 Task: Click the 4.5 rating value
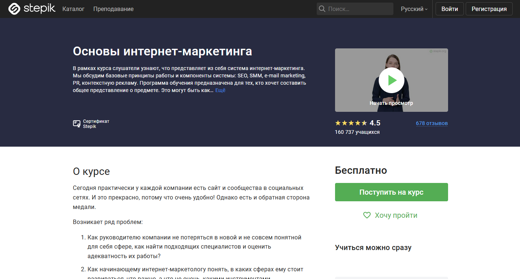375,123
